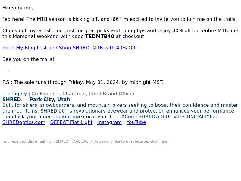Click the #TECHNICALLYfun hashtag text
The image size is (241, 181).
pyautogui.click(x=195, y=116)
